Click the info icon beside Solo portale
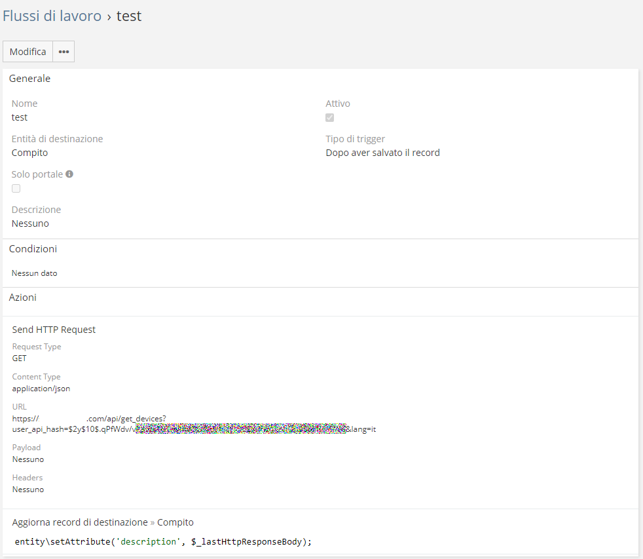 pyautogui.click(x=69, y=174)
